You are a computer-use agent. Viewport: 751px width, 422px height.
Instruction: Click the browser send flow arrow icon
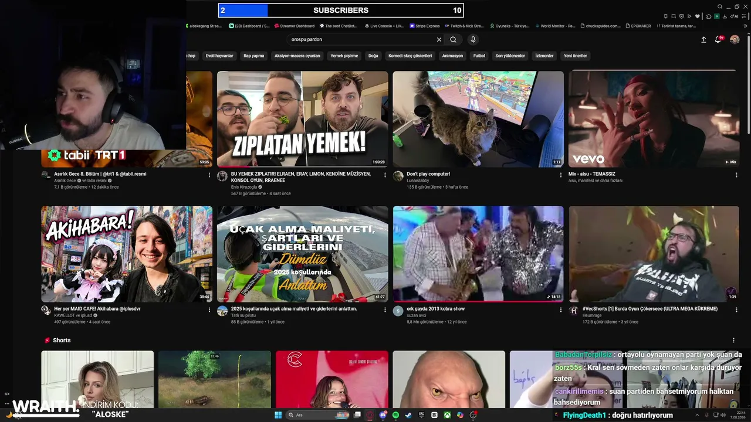click(690, 16)
